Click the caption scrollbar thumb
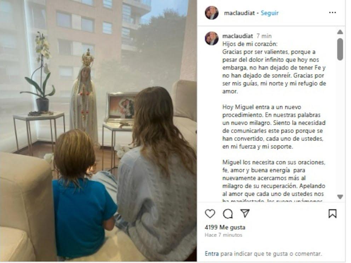Screen dimensions: 351x263 pos(340,49)
